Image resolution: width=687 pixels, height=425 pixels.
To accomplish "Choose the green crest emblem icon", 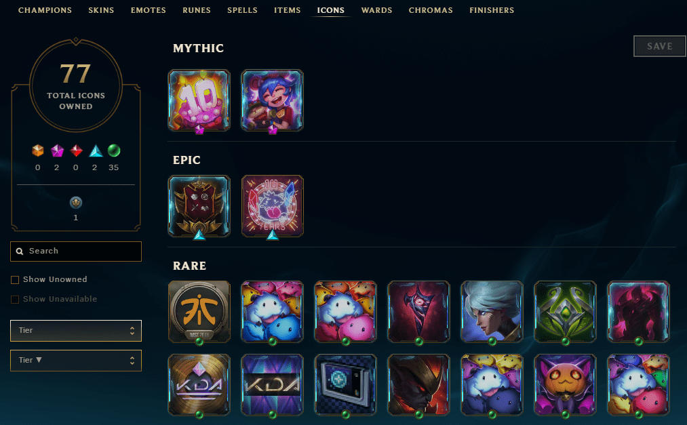I will 565,312.
